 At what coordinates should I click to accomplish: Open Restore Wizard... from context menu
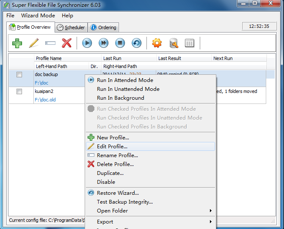pos(150,193)
